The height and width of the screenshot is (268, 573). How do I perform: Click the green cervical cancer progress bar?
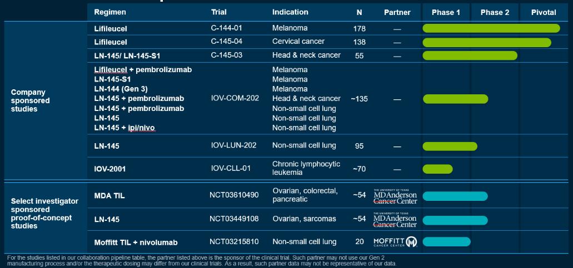(x=487, y=42)
